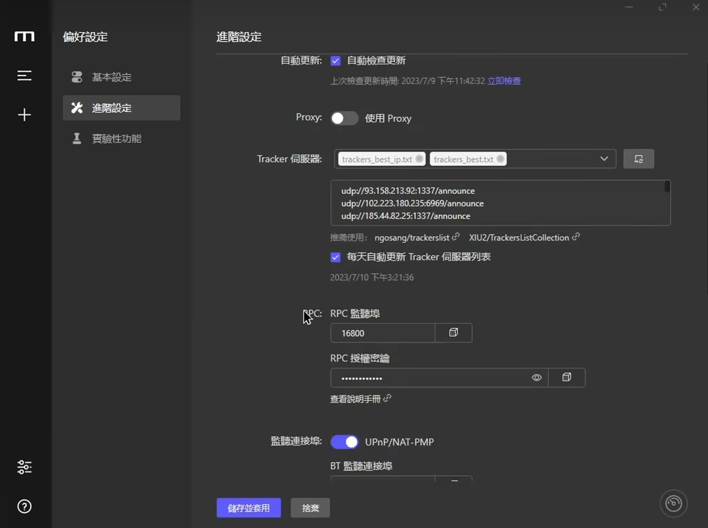Add a new download with the plus icon

pos(24,114)
